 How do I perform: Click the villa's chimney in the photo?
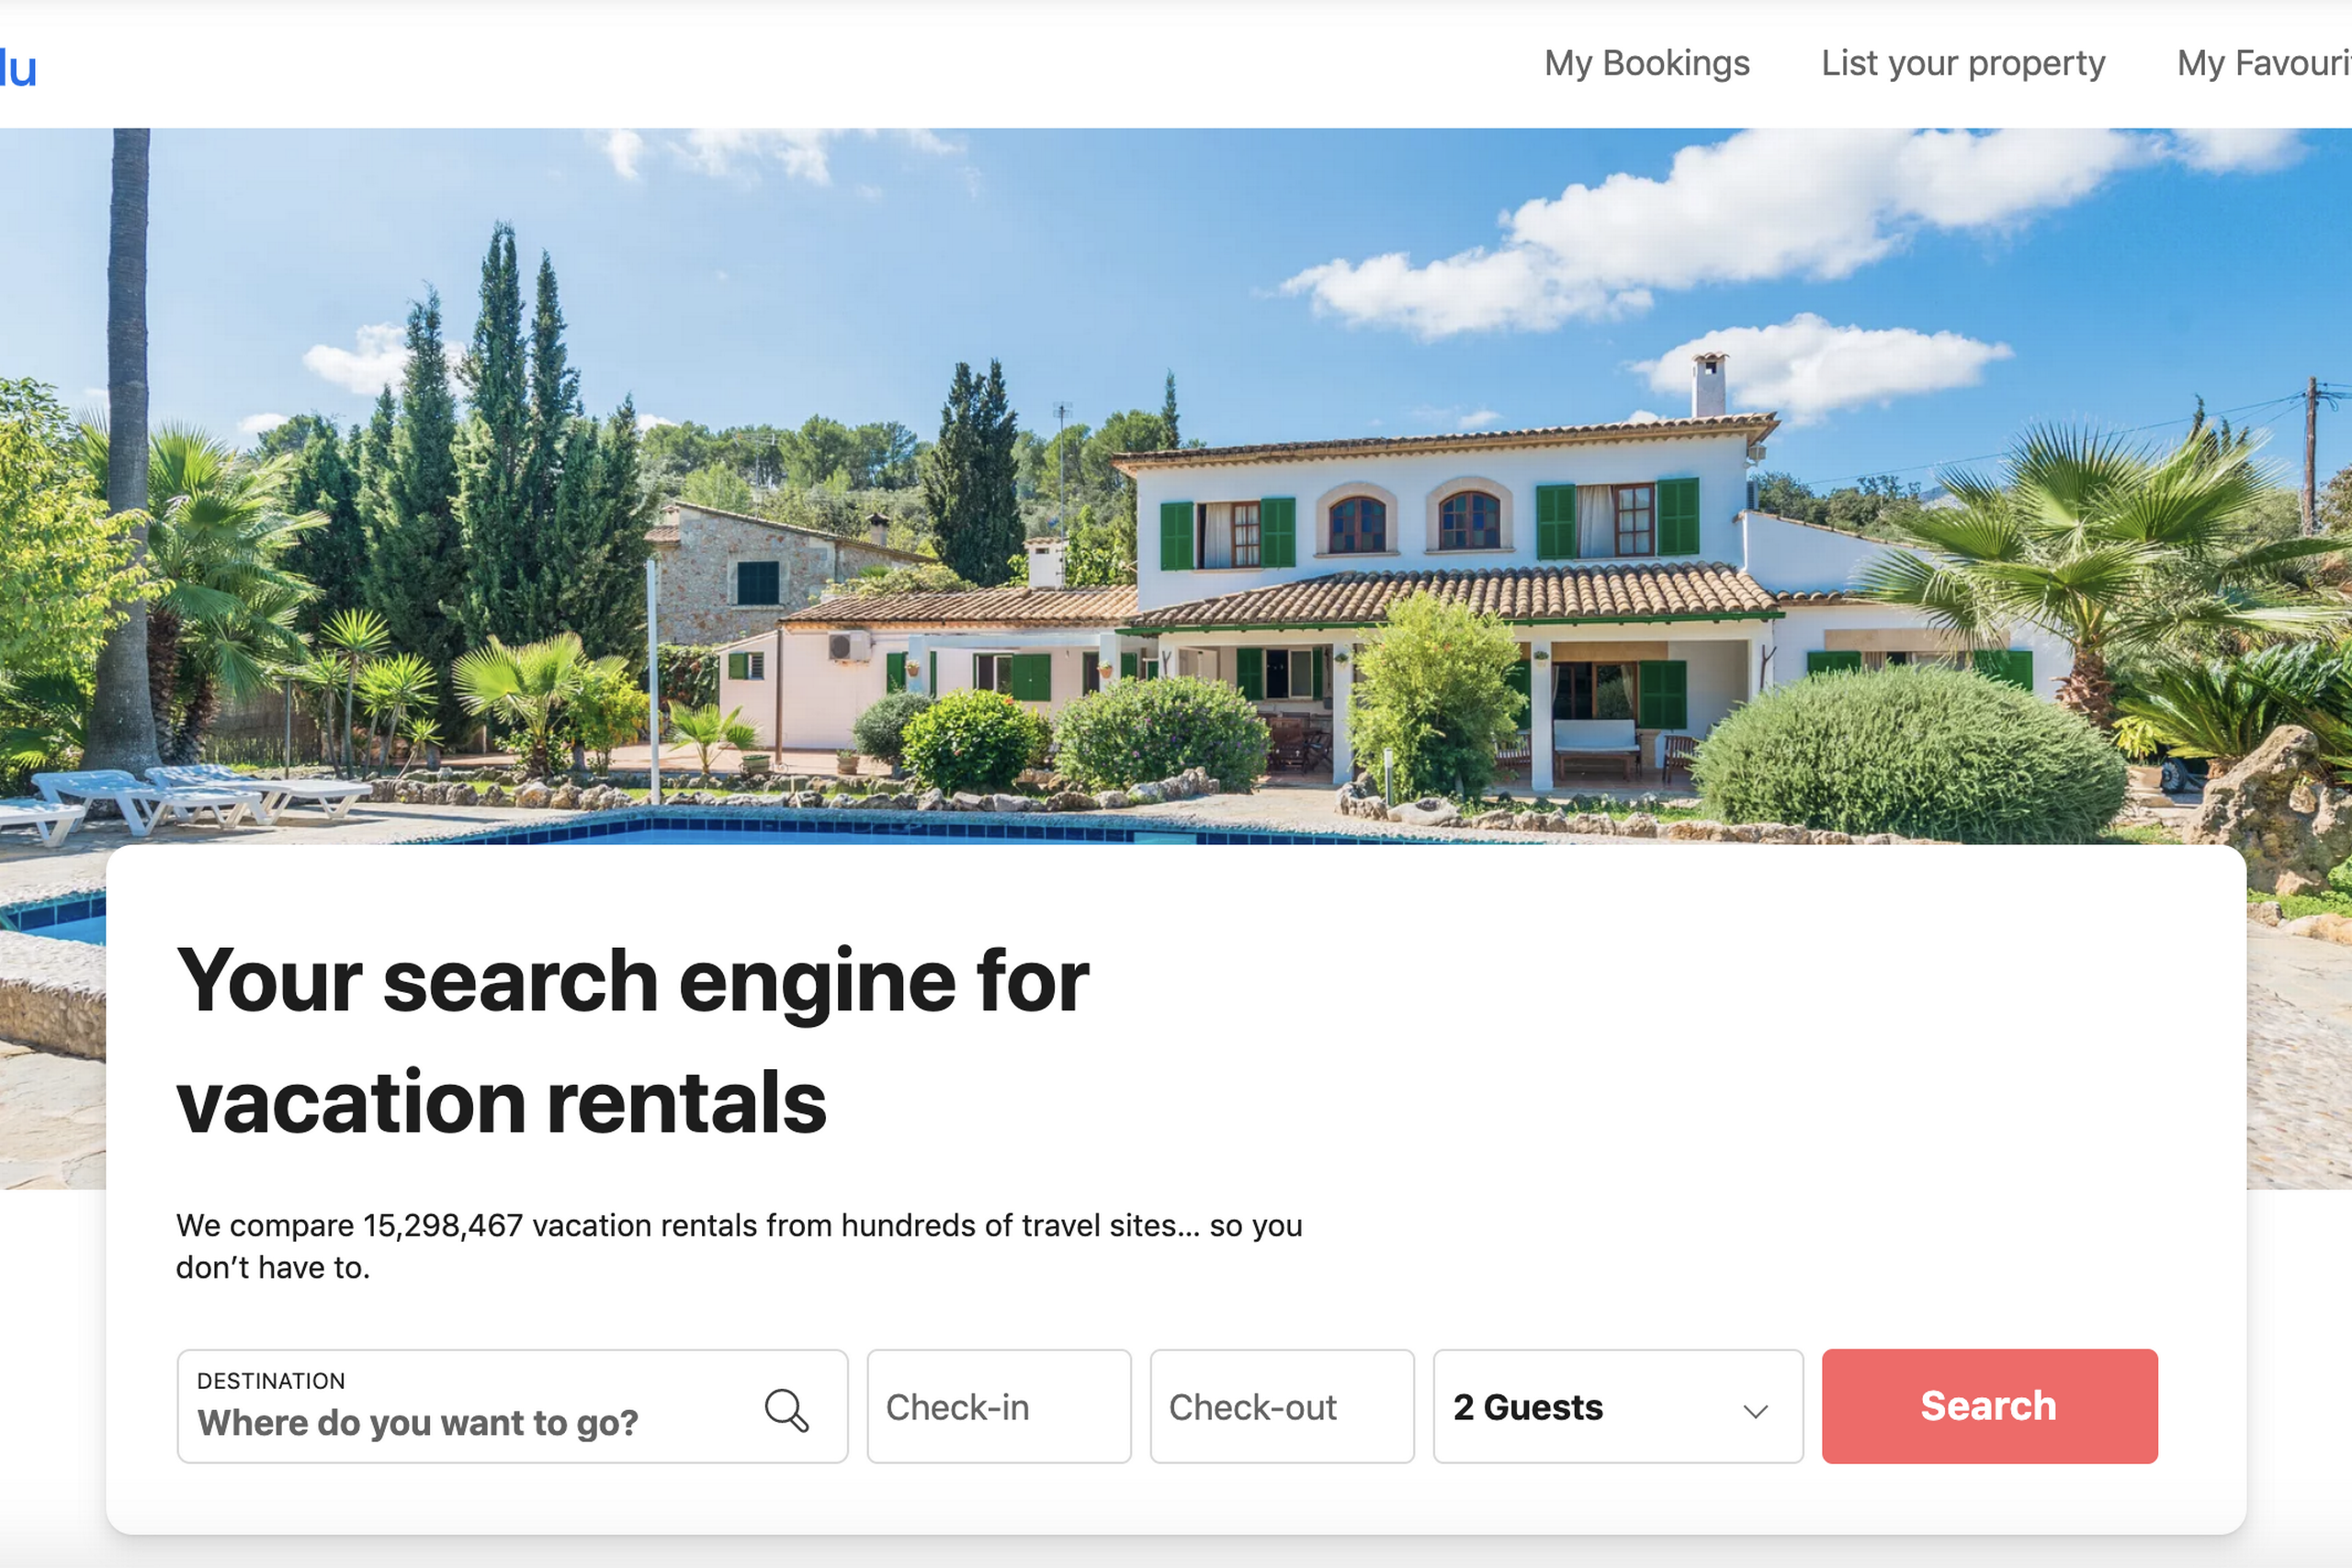(1709, 384)
